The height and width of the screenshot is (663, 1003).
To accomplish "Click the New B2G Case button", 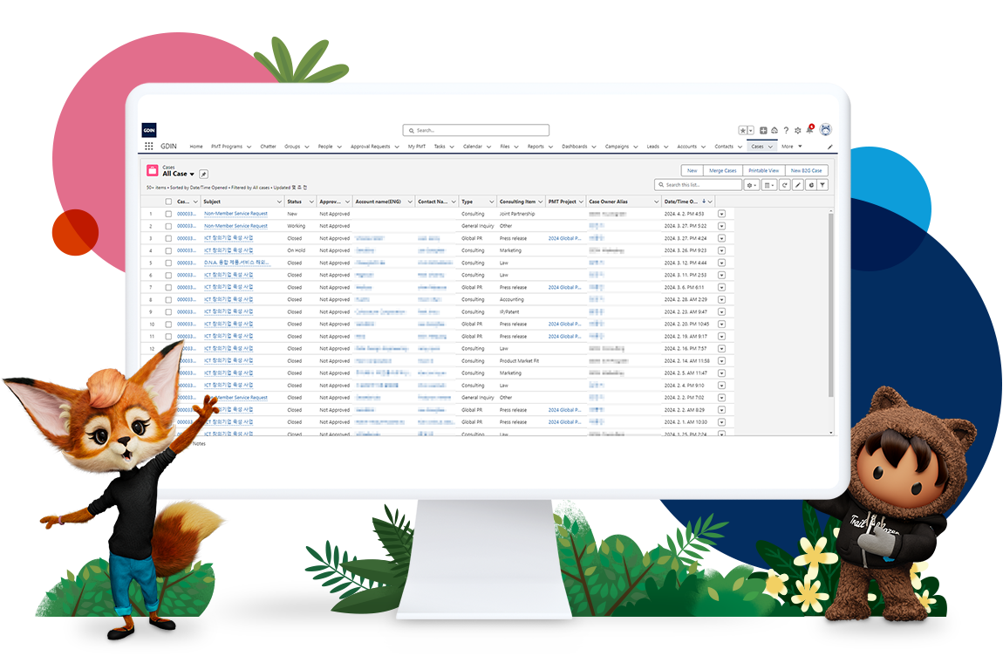I will point(807,171).
